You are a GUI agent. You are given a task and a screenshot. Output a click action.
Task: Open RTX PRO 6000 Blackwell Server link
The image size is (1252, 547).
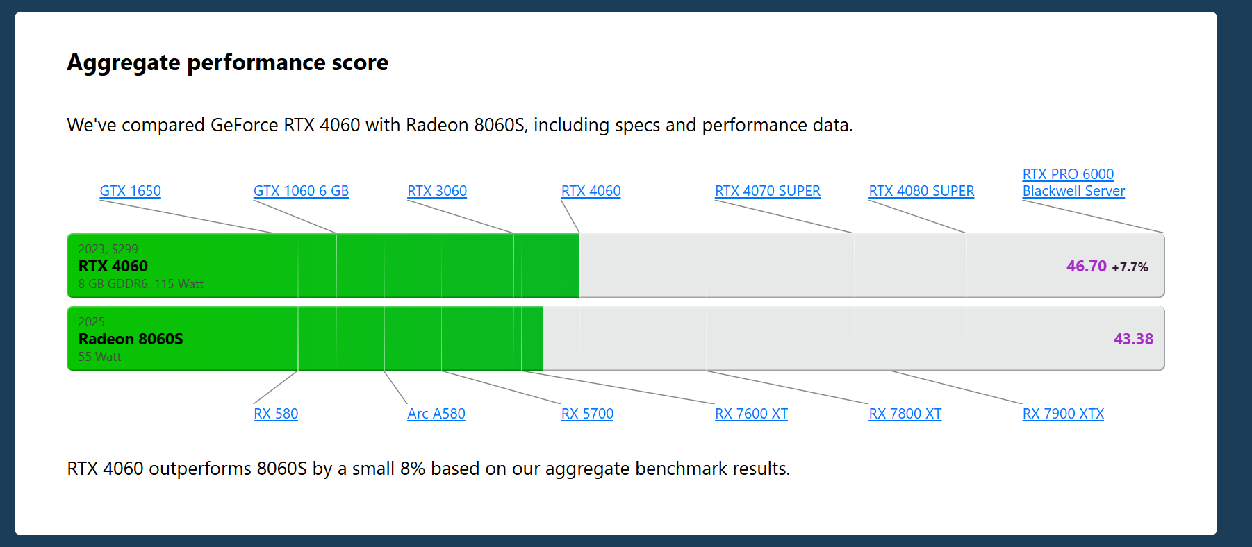coord(1073,183)
